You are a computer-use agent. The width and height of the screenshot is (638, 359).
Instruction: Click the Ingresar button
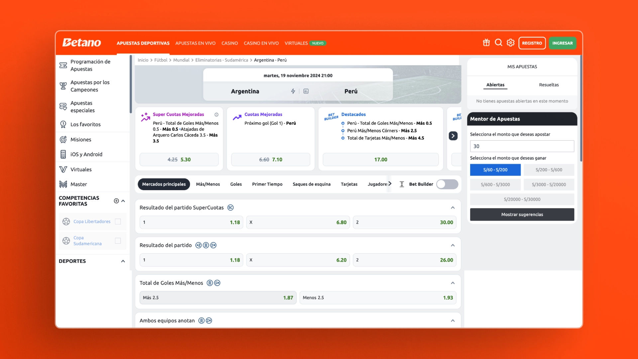click(x=562, y=43)
